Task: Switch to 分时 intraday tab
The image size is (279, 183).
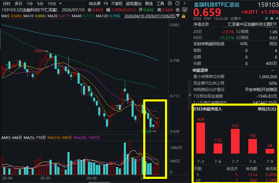Action: [7, 4]
